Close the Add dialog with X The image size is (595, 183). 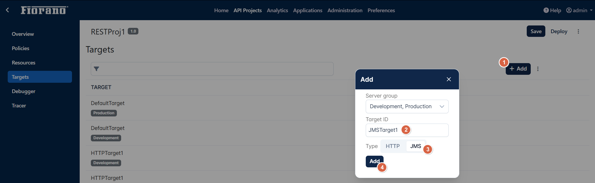click(449, 79)
